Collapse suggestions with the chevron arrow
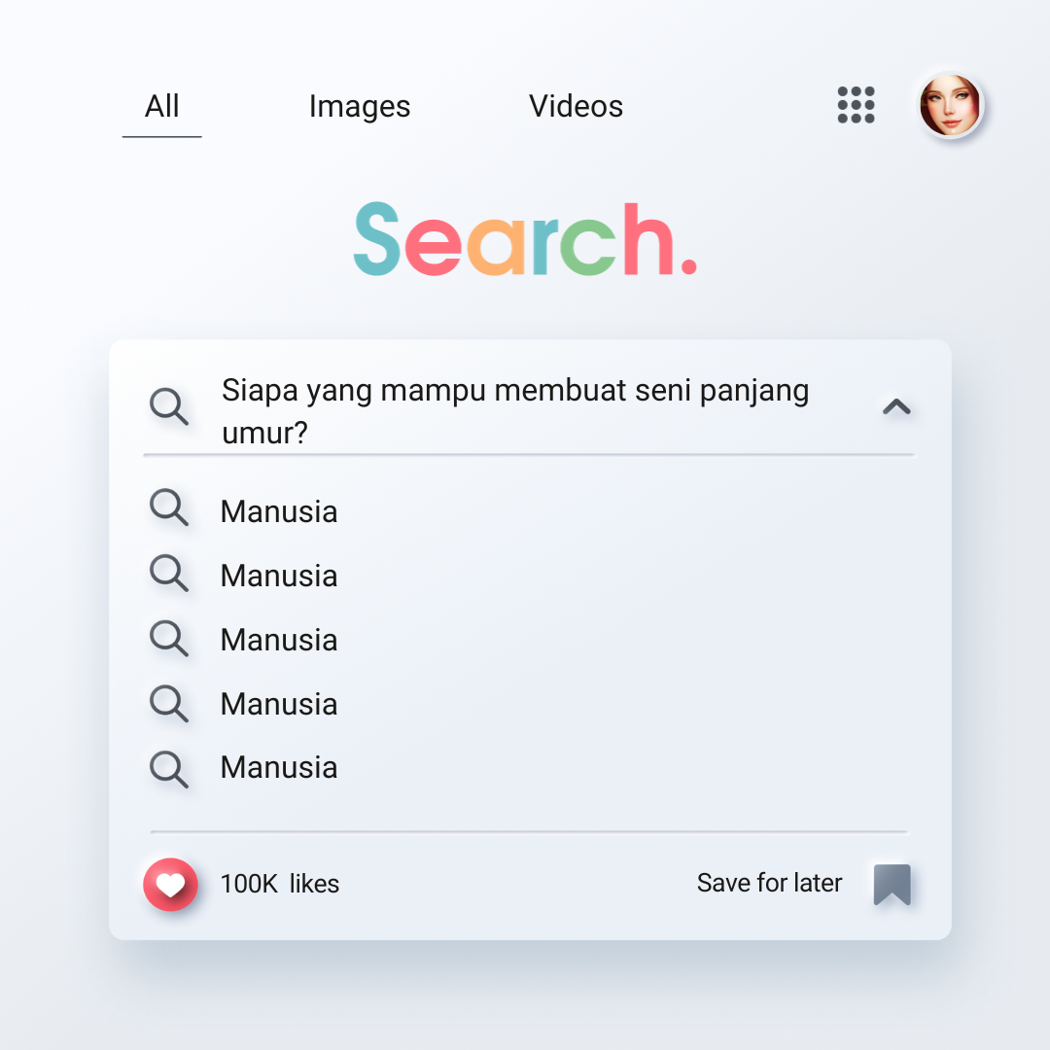Viewport: 1050px width, 1050px height. click(x=896, y=406)
